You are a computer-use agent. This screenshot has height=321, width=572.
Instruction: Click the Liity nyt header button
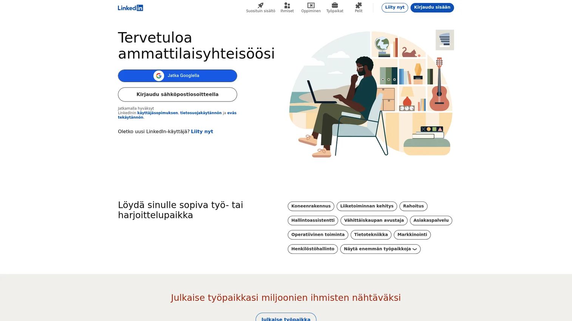coord(395,8)
